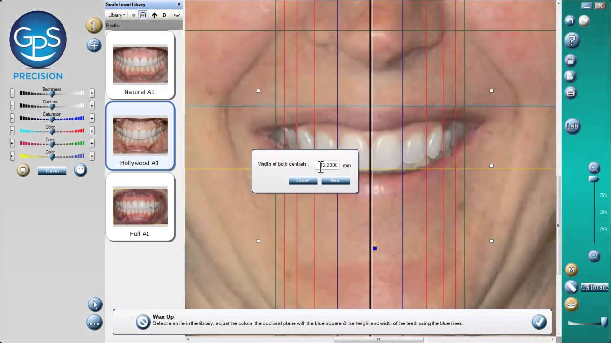Click the right stepper on red-green Color
This screenshot has width=611, height=343.
tap(92, 143)
